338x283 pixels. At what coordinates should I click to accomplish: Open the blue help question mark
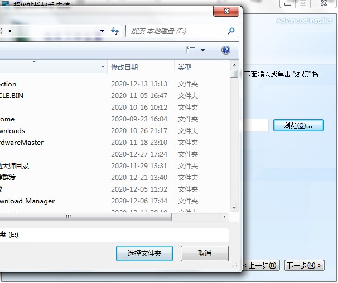coord(226,50)
